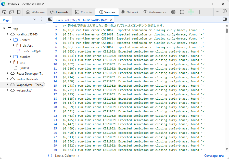The height and width of the screenshot is (159, 229).
Task: Click the pretty print curly braces icon
Action: [x=50, y=155]
